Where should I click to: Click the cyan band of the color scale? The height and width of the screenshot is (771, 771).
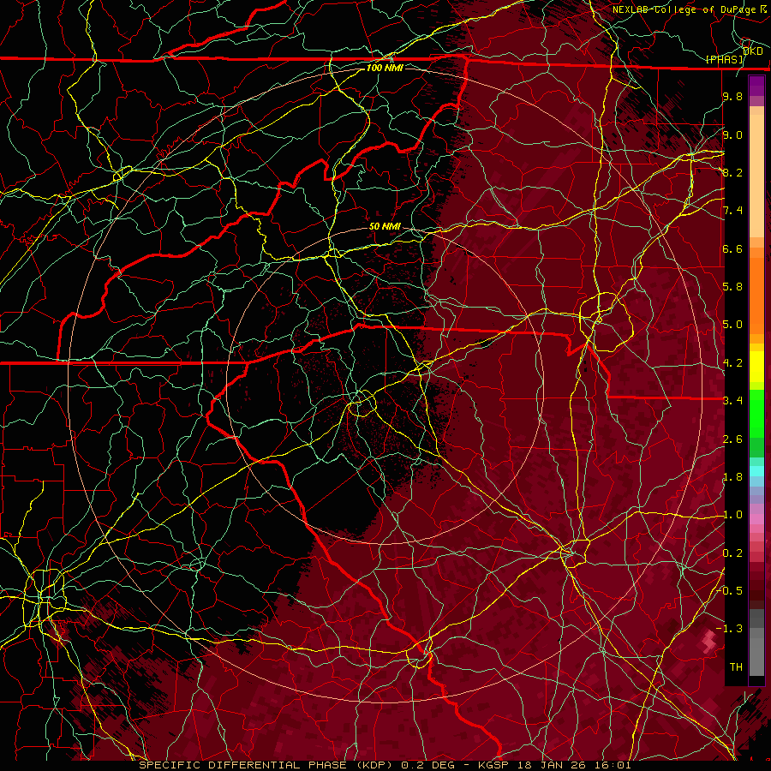[x=756, y=471]
